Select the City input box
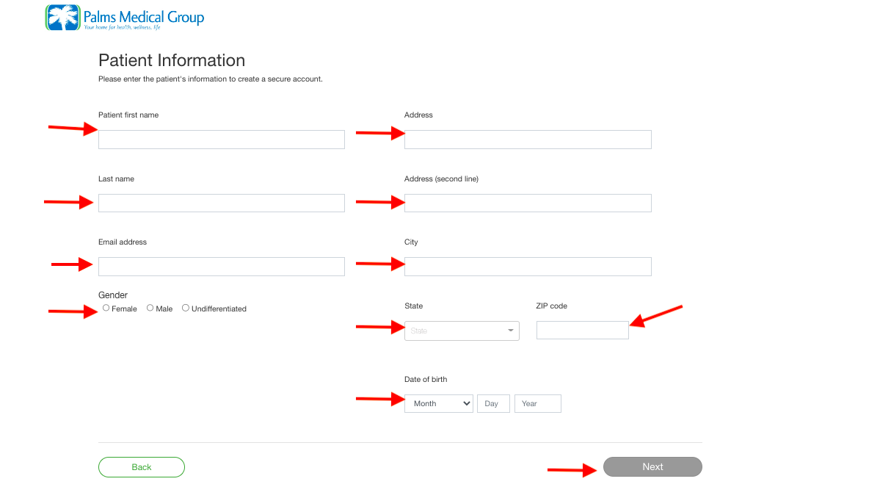This screenshot has width=891, height=498. pyautogui.click(x=528, y=267)
